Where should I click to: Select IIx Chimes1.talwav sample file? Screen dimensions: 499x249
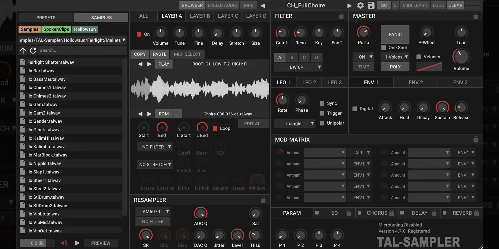pyautogui.click(x=47, y=87)
